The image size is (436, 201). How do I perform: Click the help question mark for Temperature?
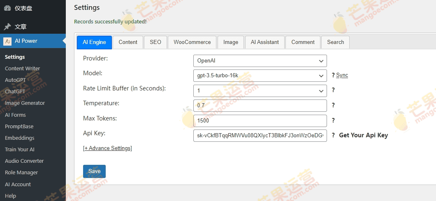pyautogui.click(x=333, y=105)
